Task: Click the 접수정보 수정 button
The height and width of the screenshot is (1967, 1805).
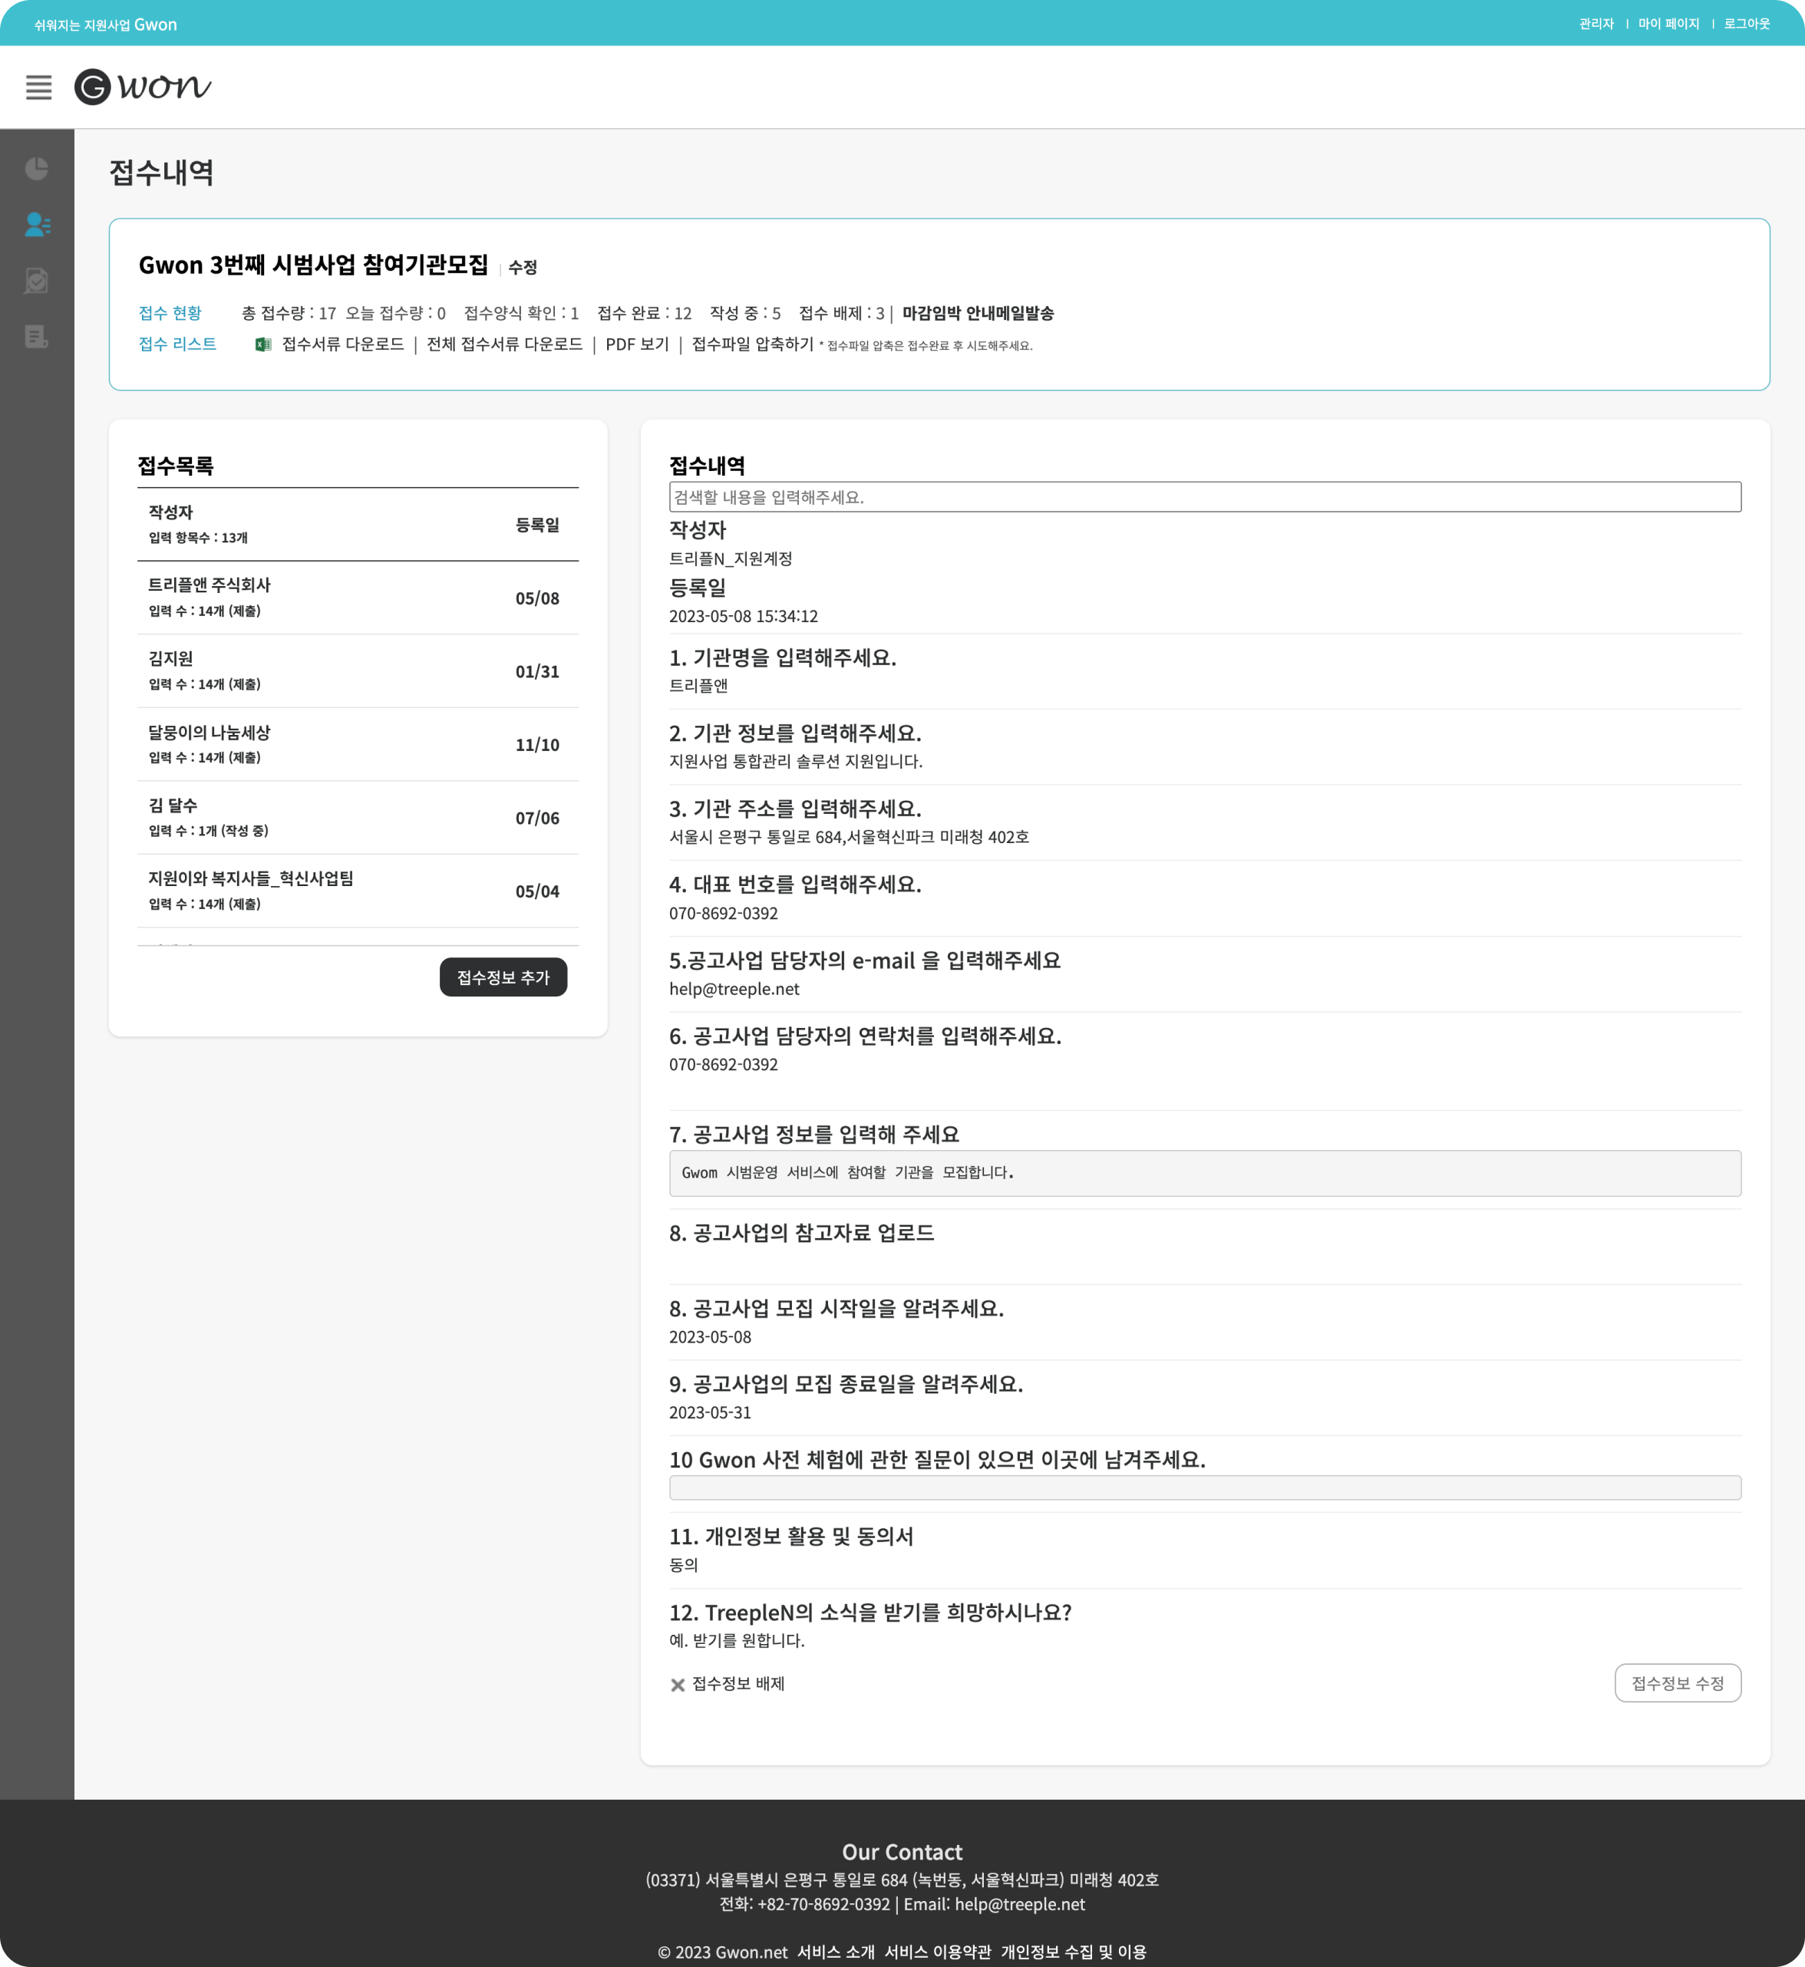Action: (1677, 1683)
